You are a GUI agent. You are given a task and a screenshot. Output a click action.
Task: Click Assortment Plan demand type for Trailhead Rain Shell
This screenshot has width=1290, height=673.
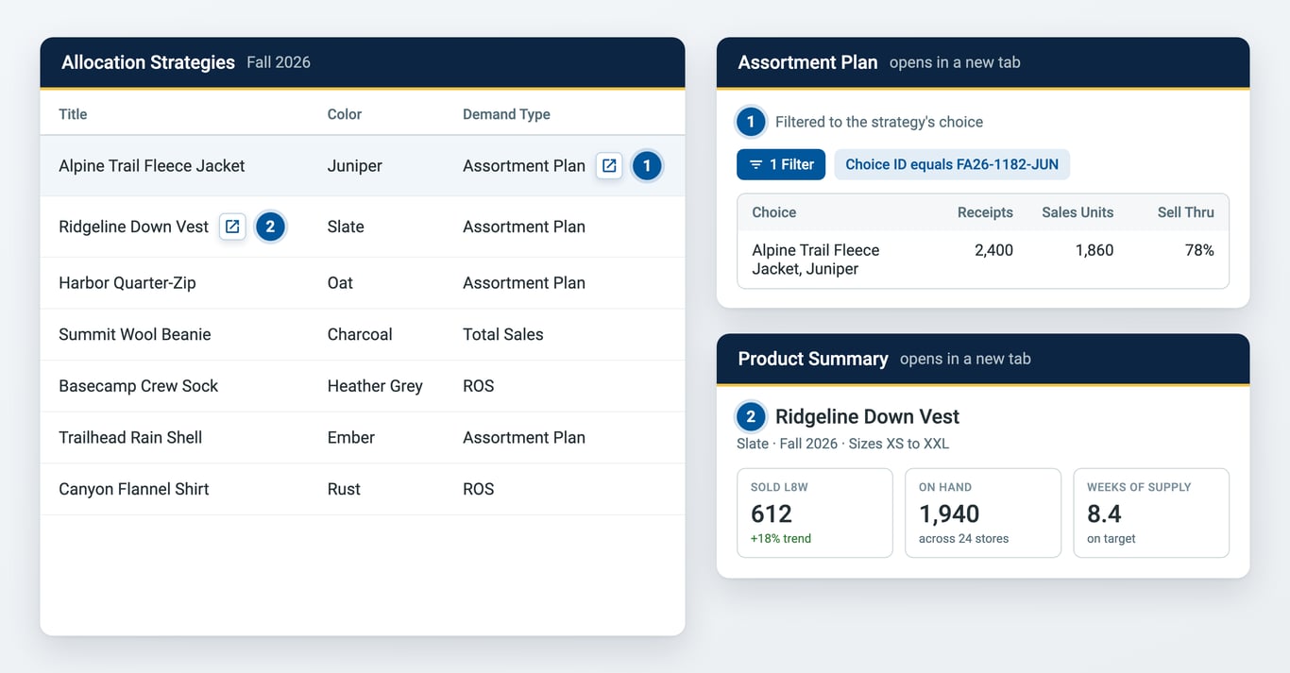[524, 437]
